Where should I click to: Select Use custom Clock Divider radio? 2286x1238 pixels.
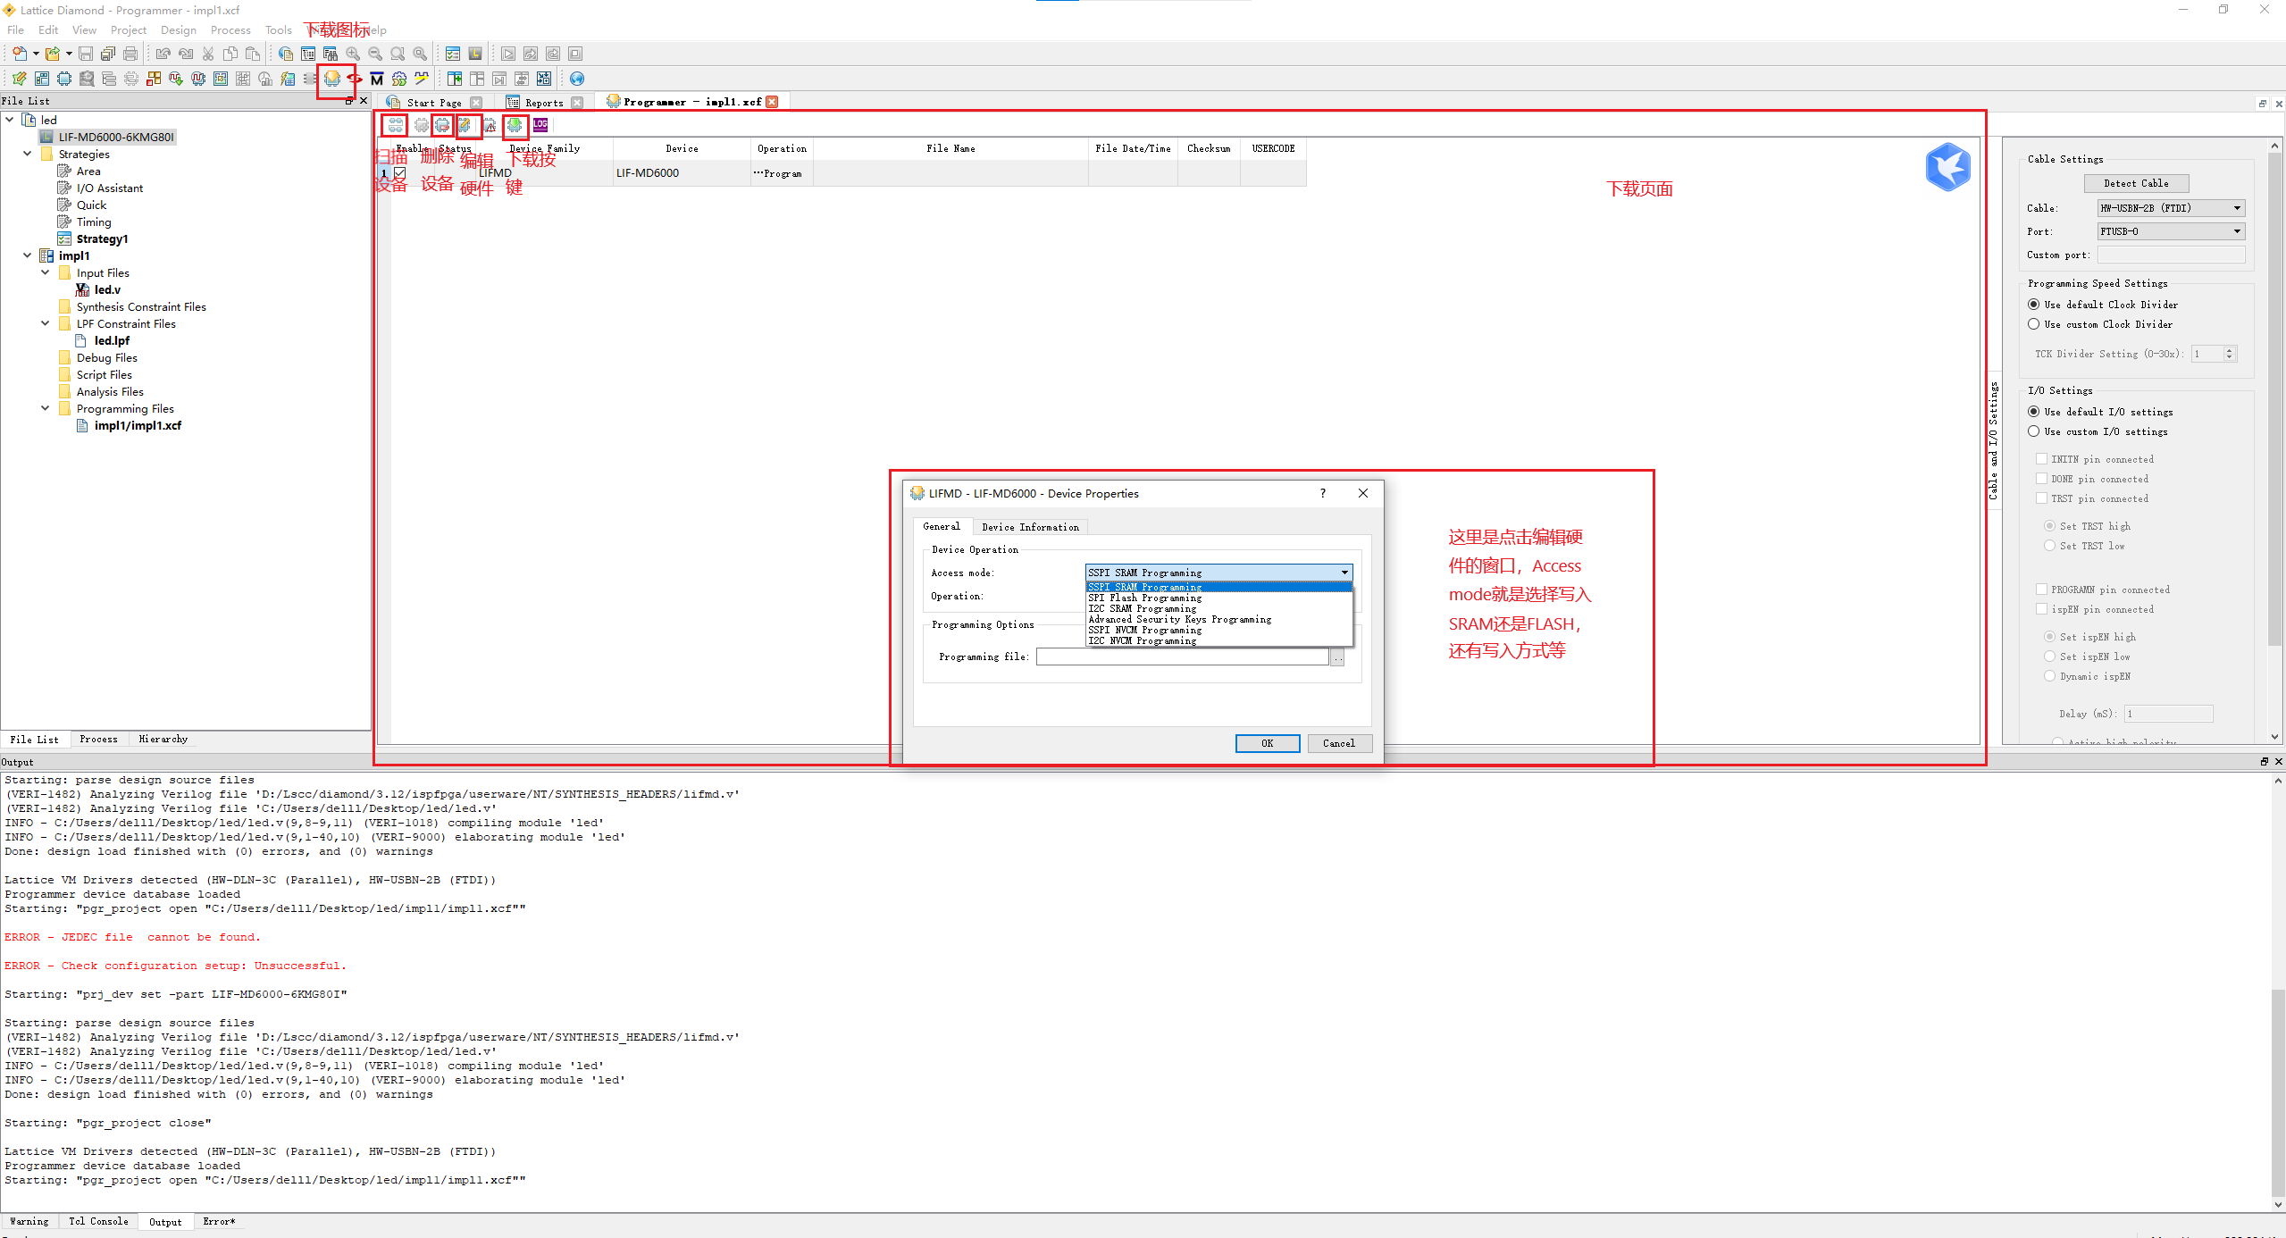point(2034,324)
